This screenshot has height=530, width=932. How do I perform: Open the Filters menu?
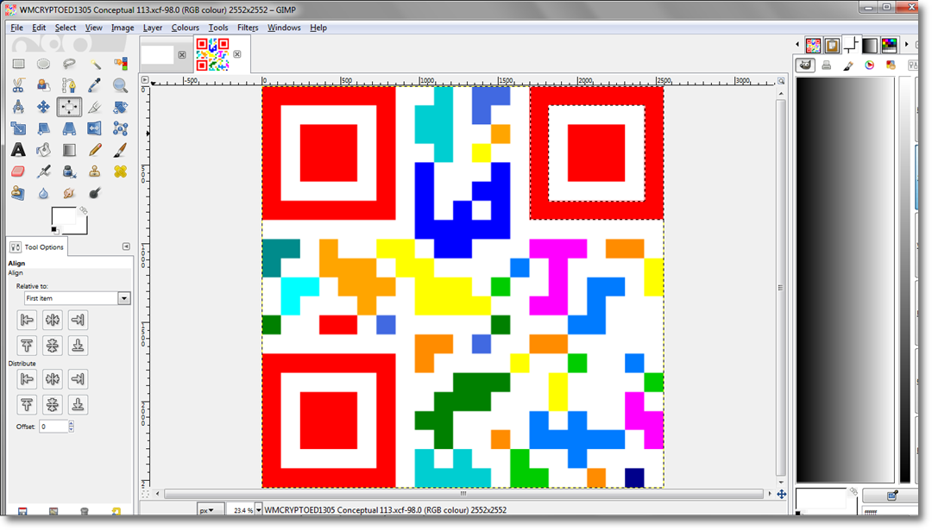tap(248, 28)
